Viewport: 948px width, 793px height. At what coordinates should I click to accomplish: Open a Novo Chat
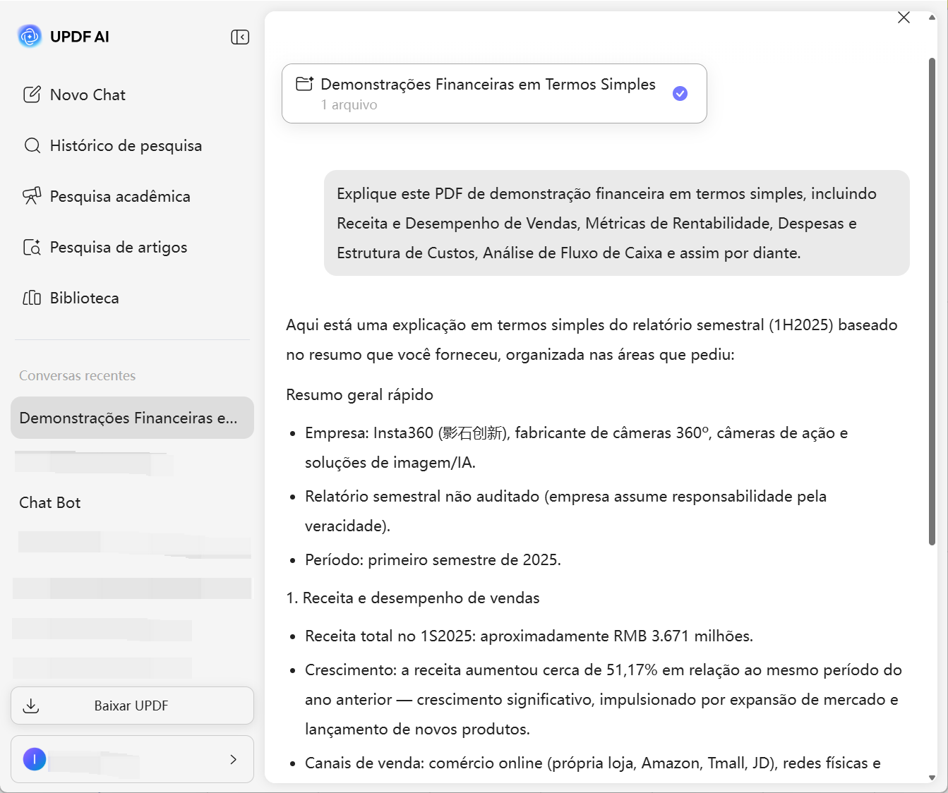point(87,95)
